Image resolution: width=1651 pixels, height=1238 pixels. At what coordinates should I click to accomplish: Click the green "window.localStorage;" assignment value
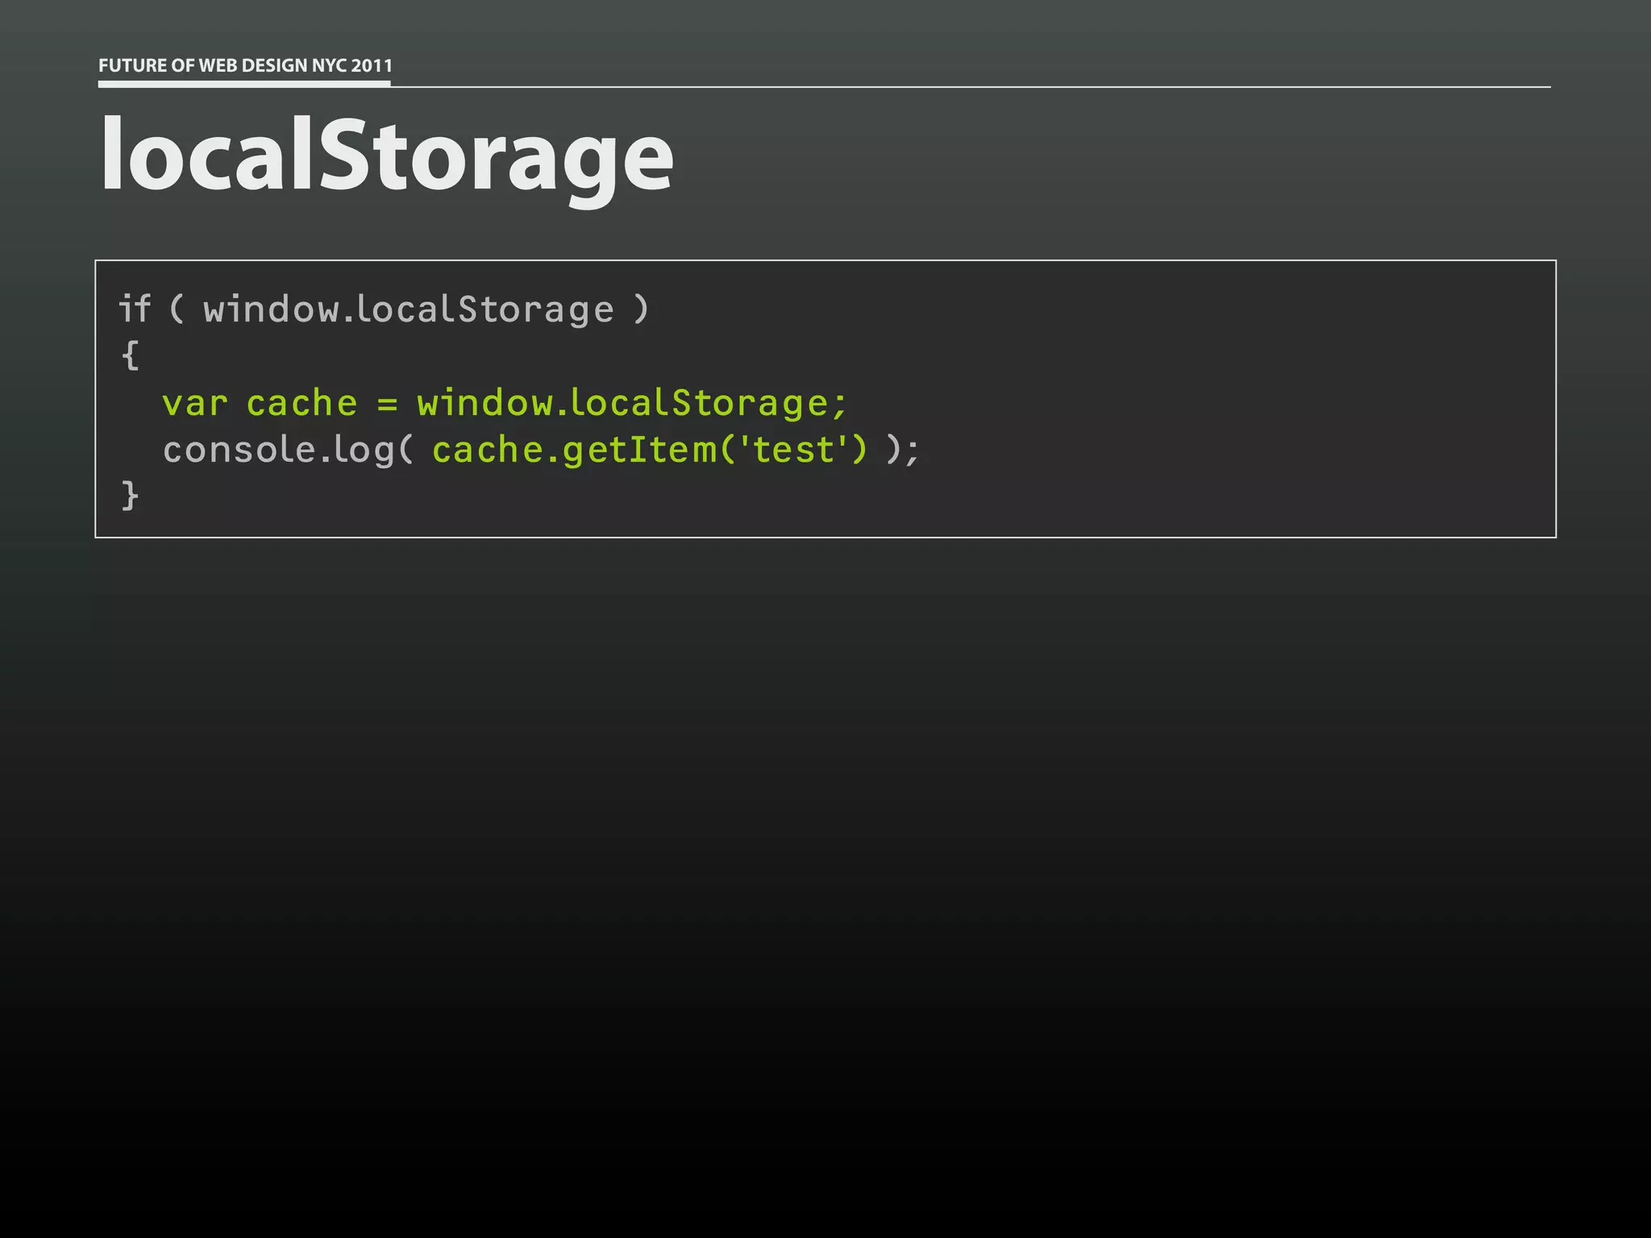coord(631,403)
